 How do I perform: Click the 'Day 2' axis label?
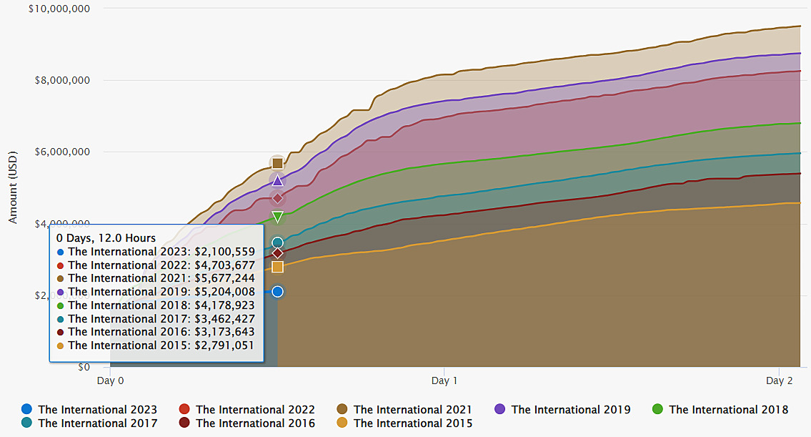[779, 380]
